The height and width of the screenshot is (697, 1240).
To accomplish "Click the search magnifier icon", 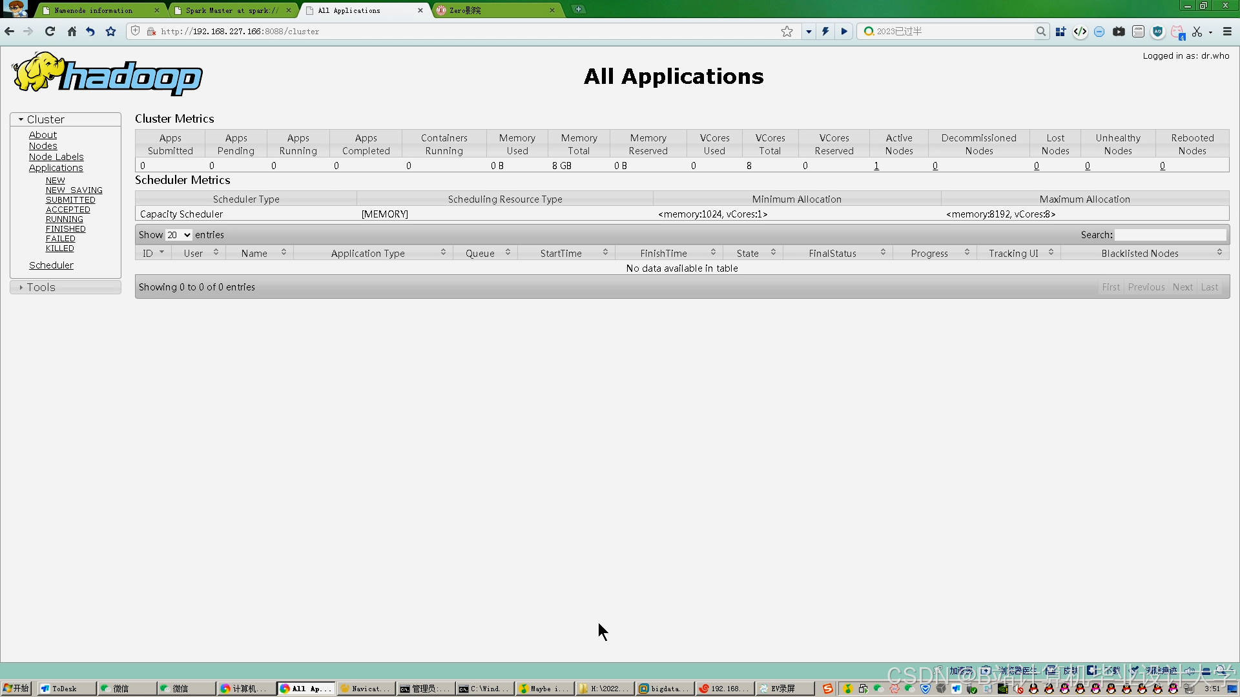I will (1040, 31).
